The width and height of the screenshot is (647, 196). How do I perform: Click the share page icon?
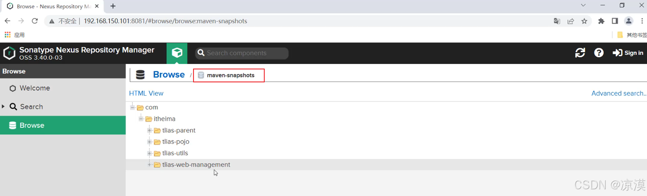[x=571, y=21]
